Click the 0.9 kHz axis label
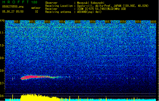 click(x=2, y=58)
